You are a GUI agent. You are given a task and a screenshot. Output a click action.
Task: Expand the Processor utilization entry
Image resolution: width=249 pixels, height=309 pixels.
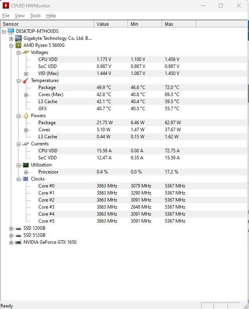[26, 172]
